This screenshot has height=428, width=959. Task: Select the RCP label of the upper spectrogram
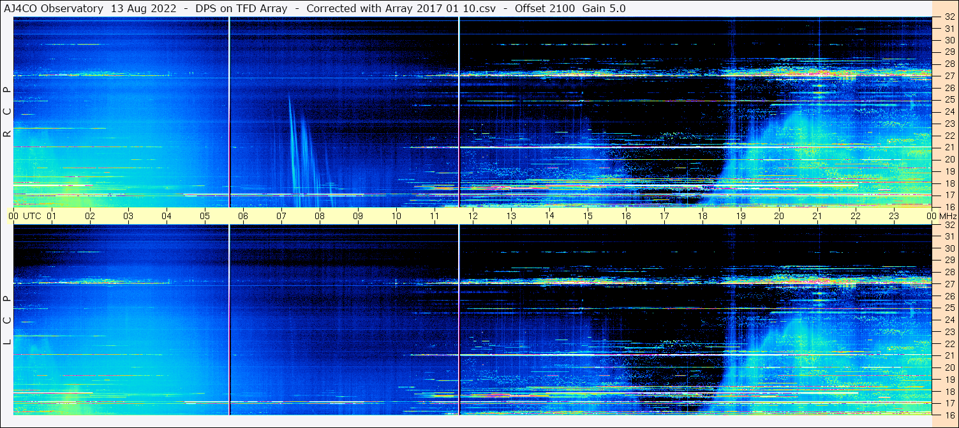coord(8,112)
